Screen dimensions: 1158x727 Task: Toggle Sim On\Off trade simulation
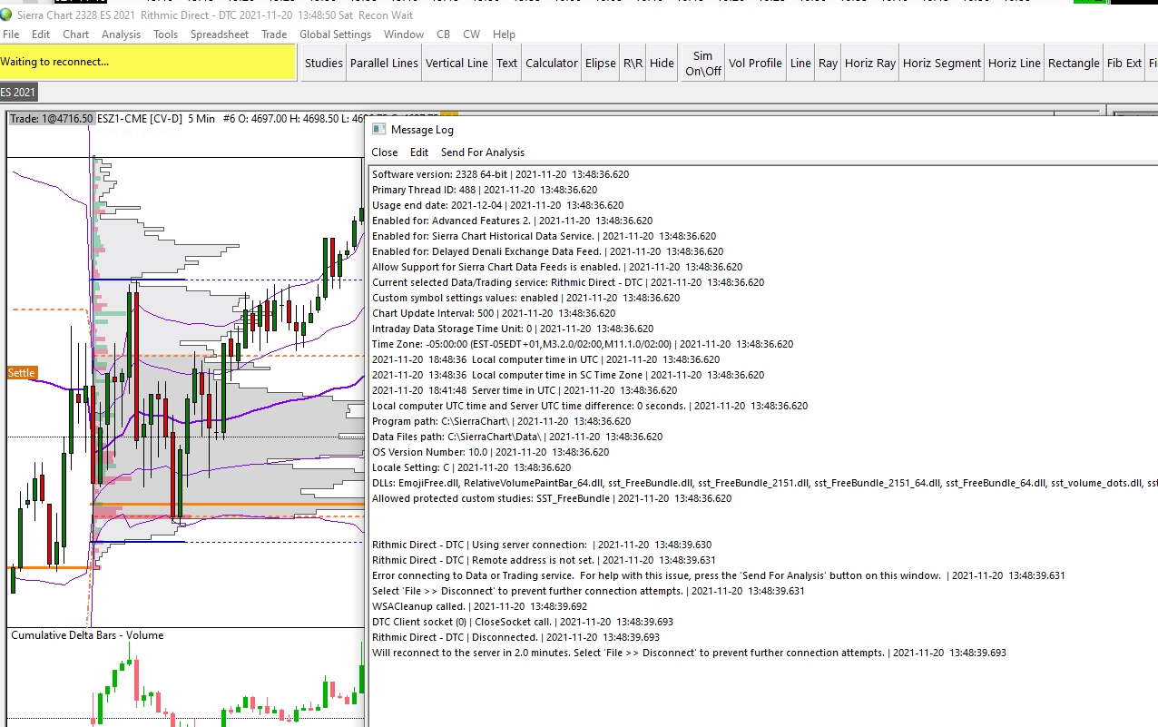(702, 63)
